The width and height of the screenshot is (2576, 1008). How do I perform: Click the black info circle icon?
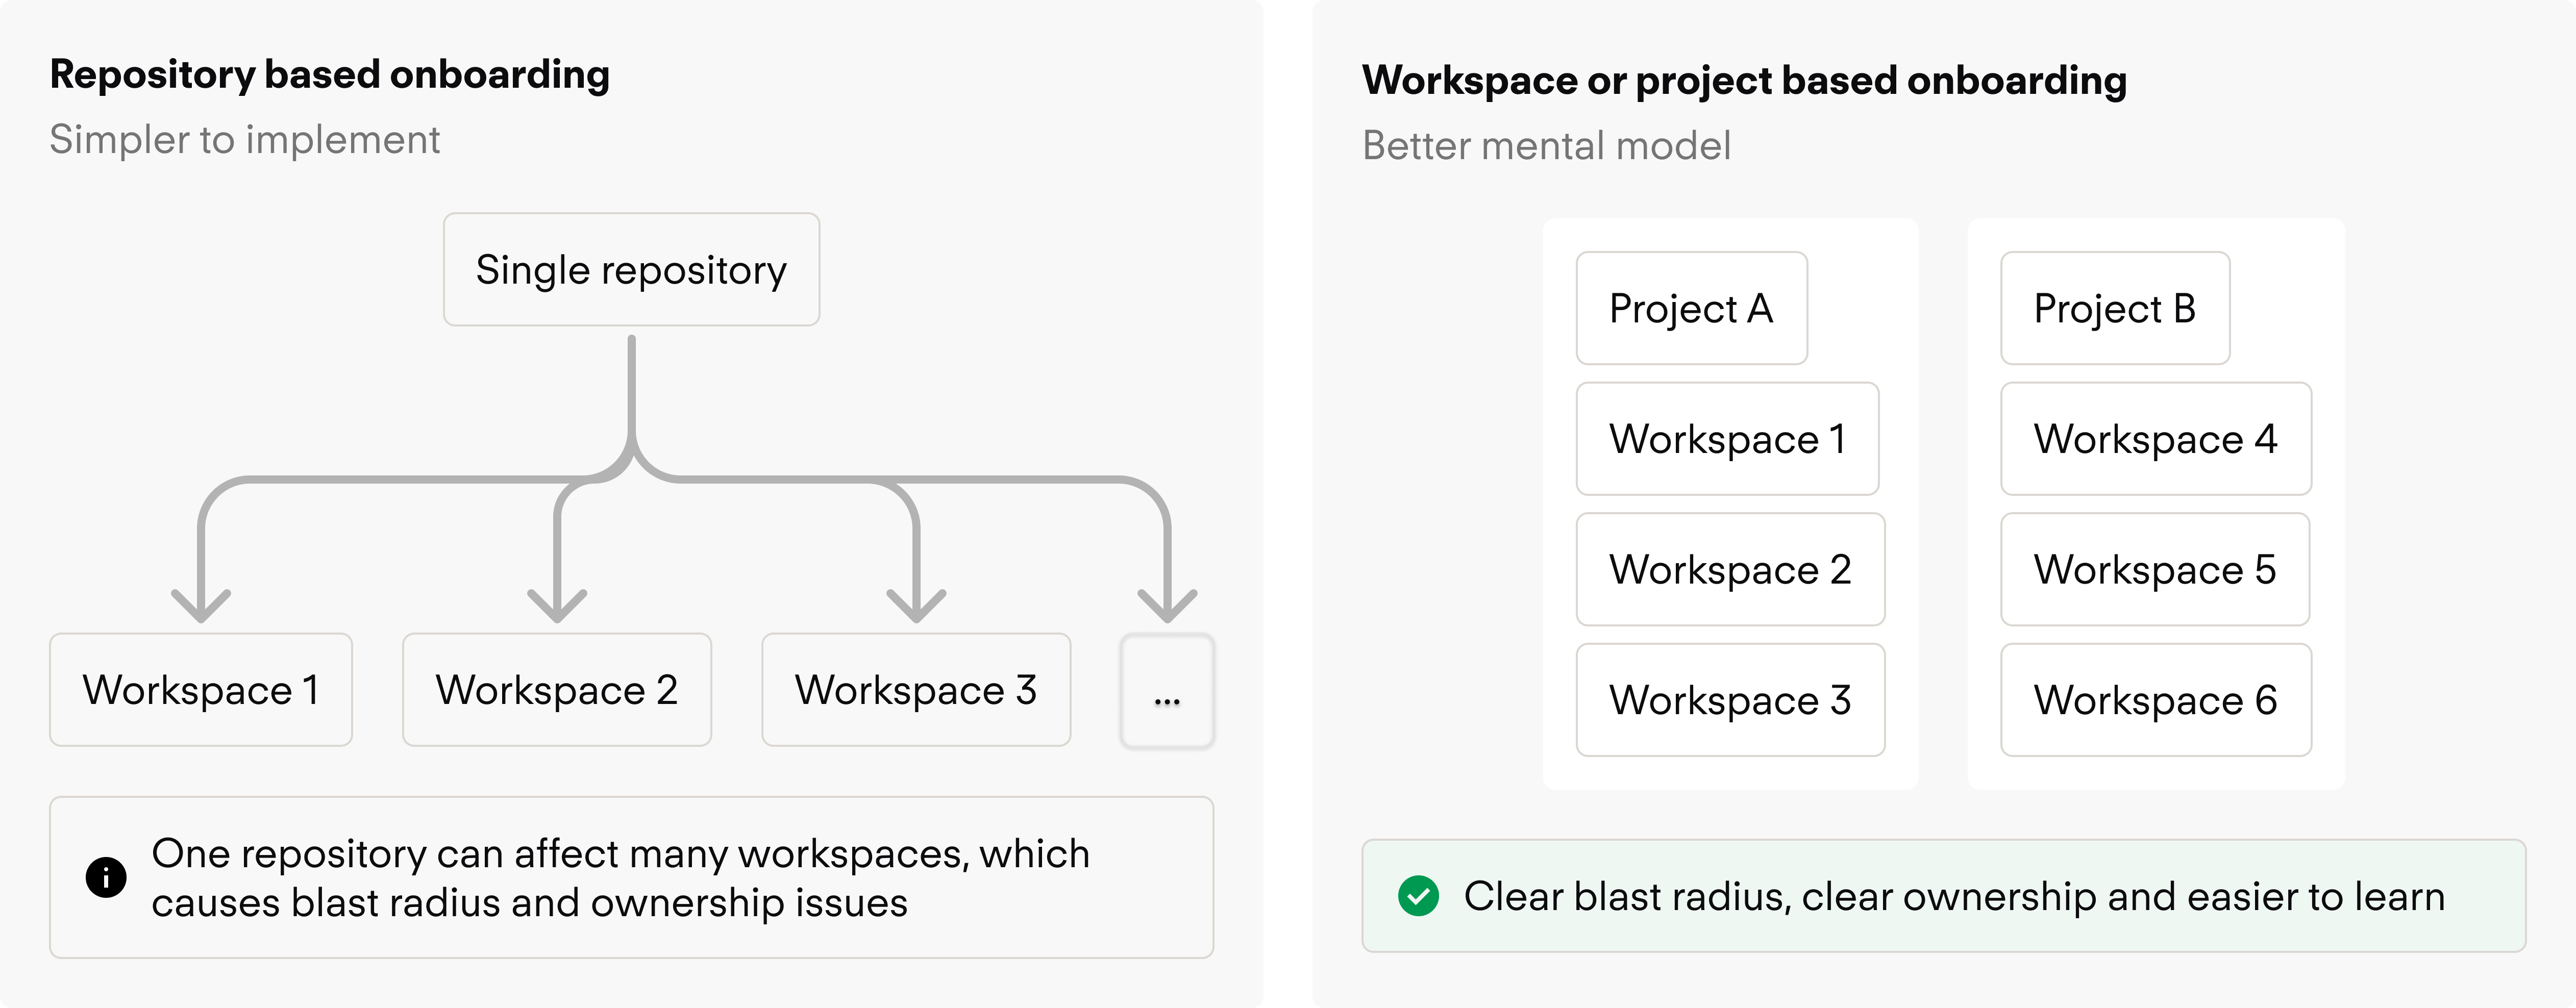106,877
